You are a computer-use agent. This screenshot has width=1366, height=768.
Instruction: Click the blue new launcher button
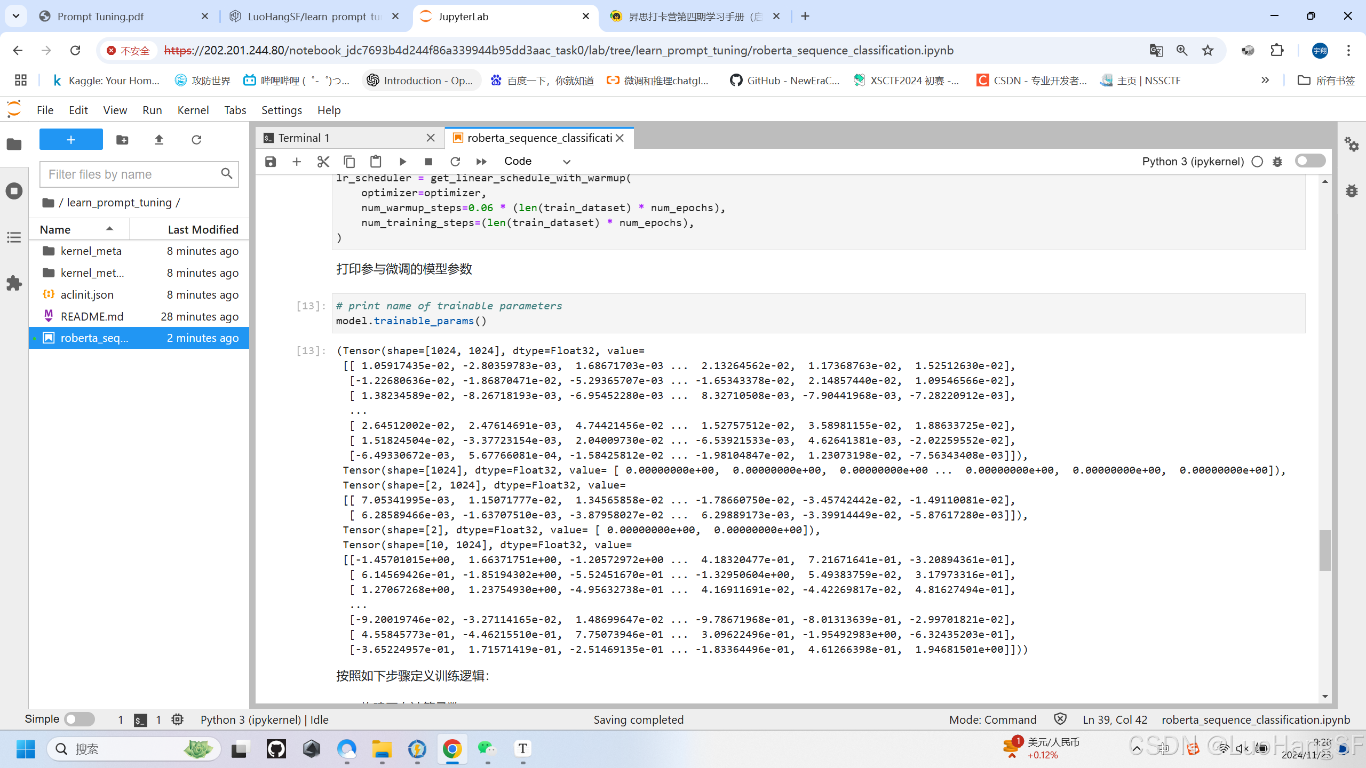pyautogui.click(x=70, y=139)
